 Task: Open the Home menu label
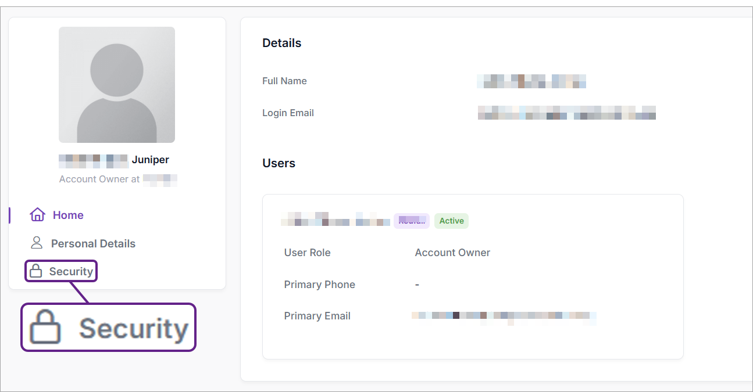coord(68,215)
